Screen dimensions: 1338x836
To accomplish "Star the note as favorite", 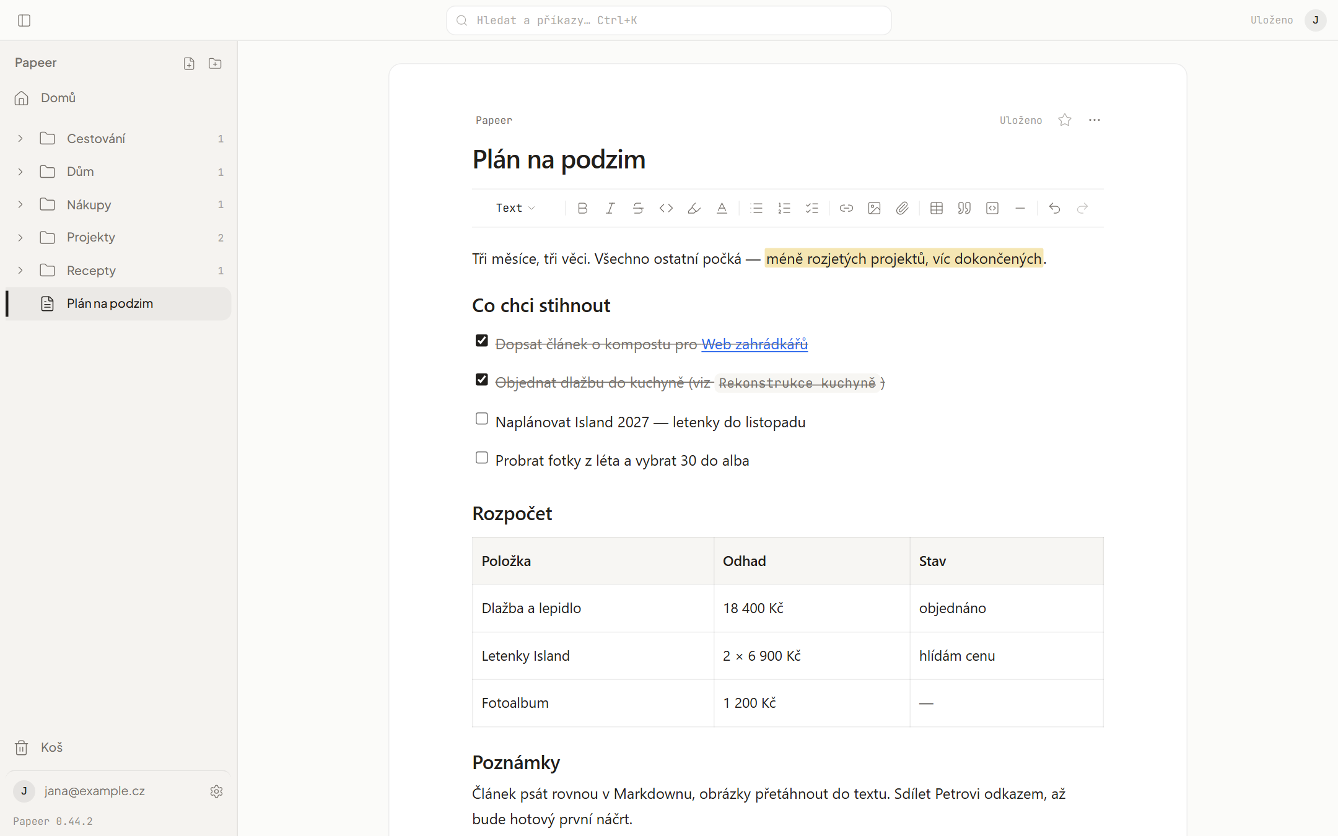I will (1065, 120).
